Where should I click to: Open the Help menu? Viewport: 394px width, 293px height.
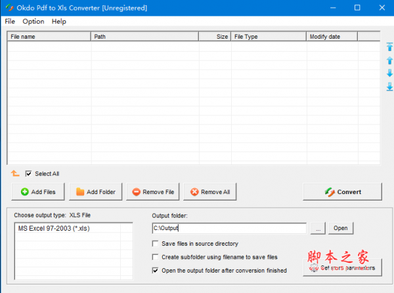tap(59, 22)
